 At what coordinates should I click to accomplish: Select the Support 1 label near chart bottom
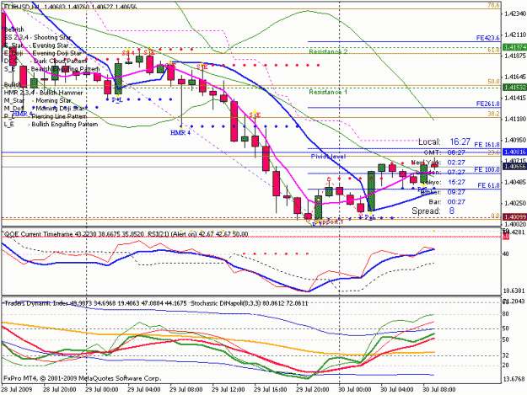coord(330,222)
